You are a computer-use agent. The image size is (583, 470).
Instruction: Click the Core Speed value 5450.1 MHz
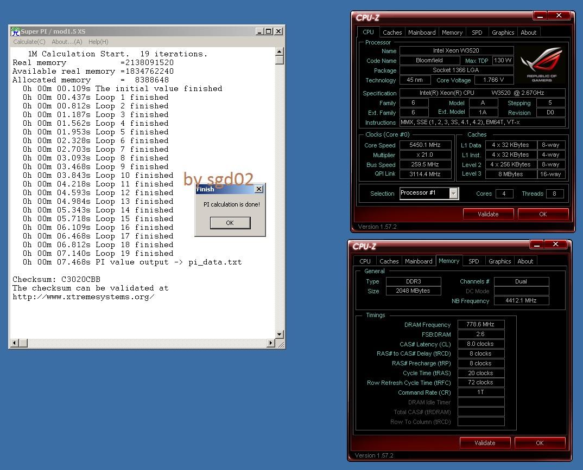coord(425,145)
